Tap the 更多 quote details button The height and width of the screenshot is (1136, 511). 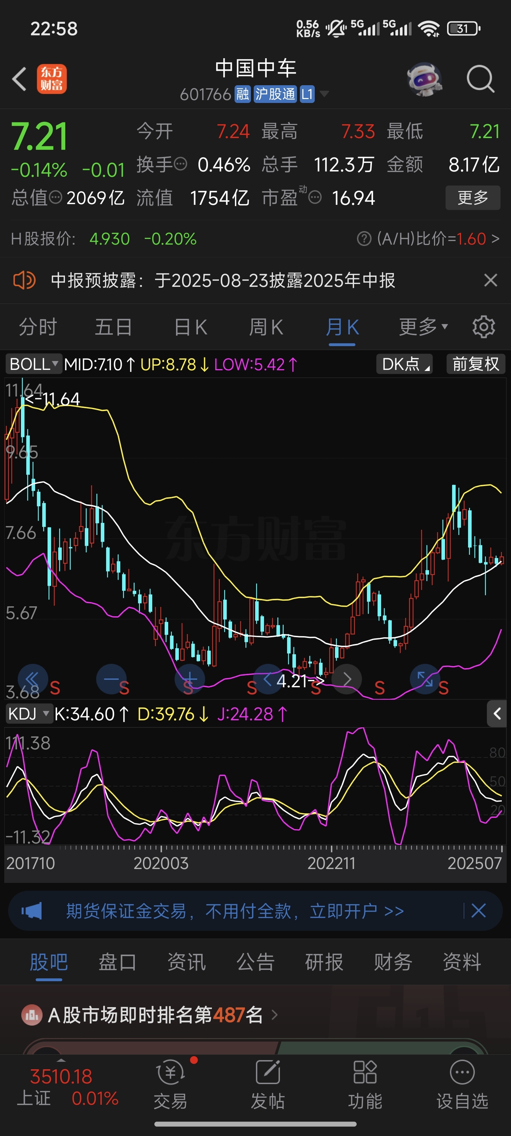[x=473, y=197]
